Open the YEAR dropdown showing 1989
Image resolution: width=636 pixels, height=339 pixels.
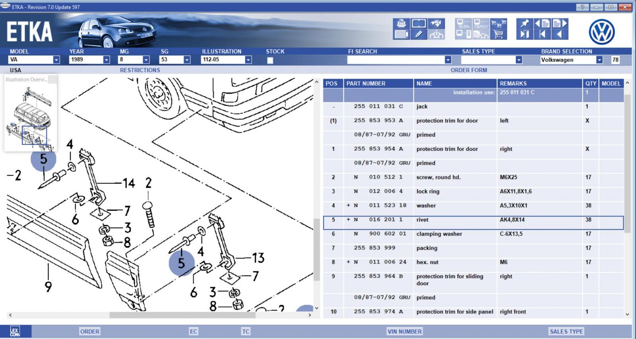(x=106, y=60)
